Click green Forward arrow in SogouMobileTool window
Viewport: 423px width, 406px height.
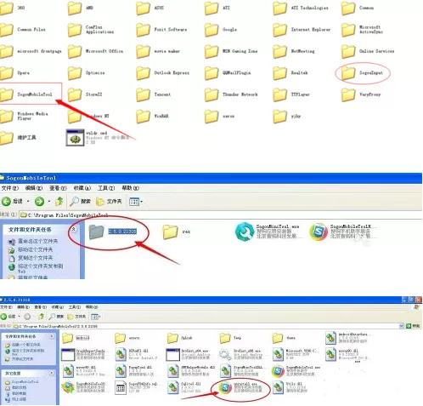[x=39, y=202]
